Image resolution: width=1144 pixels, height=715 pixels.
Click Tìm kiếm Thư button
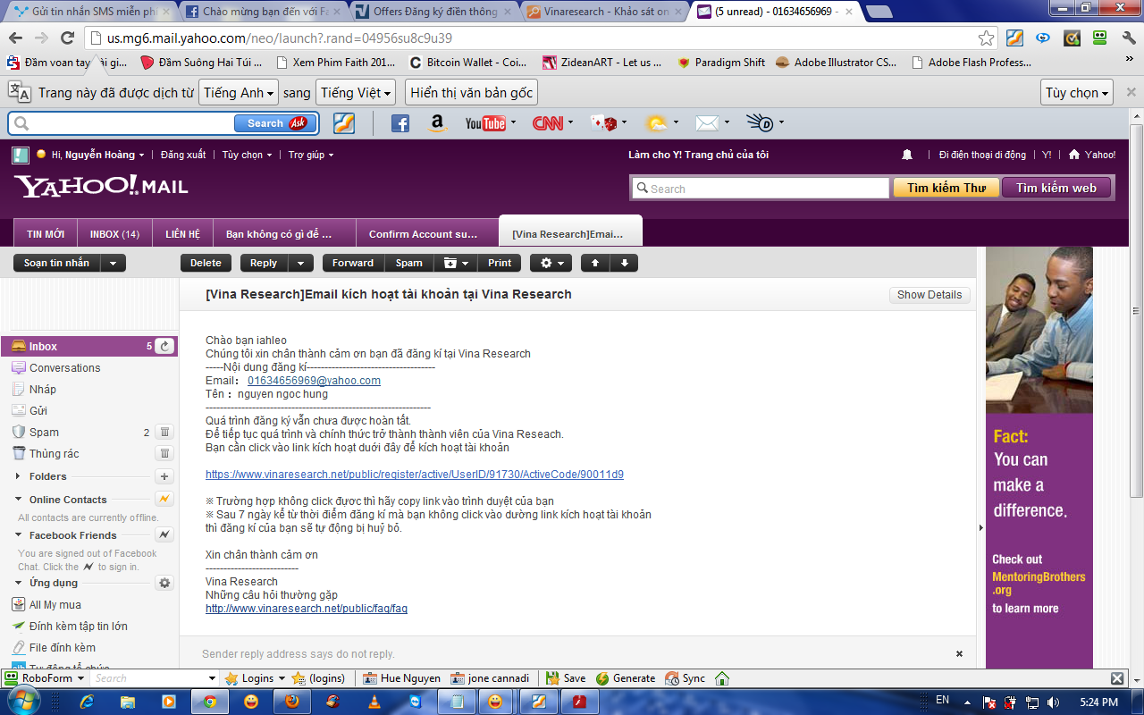point(946,188)
